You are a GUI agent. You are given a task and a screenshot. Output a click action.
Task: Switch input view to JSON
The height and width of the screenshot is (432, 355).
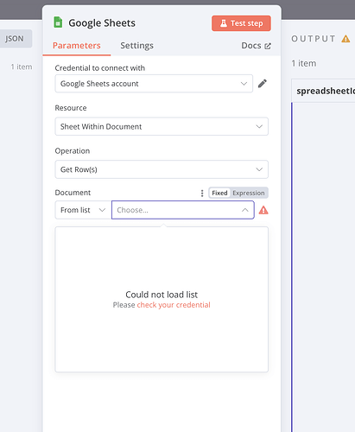coord(15,39)
